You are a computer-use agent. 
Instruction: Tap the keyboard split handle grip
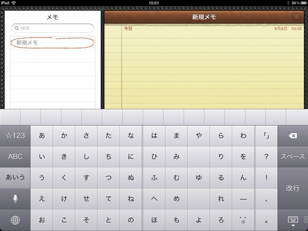pyautogui.click(x=306, y=220)
